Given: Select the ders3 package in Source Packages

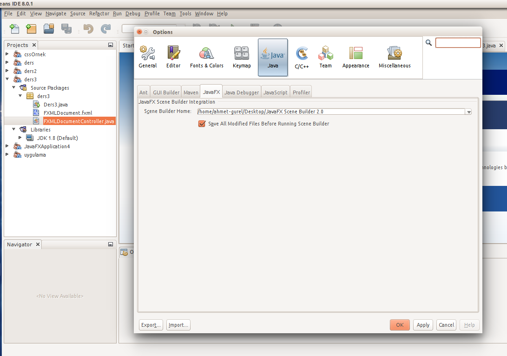Looking at the screenshot, I should [x=43, y=96].
